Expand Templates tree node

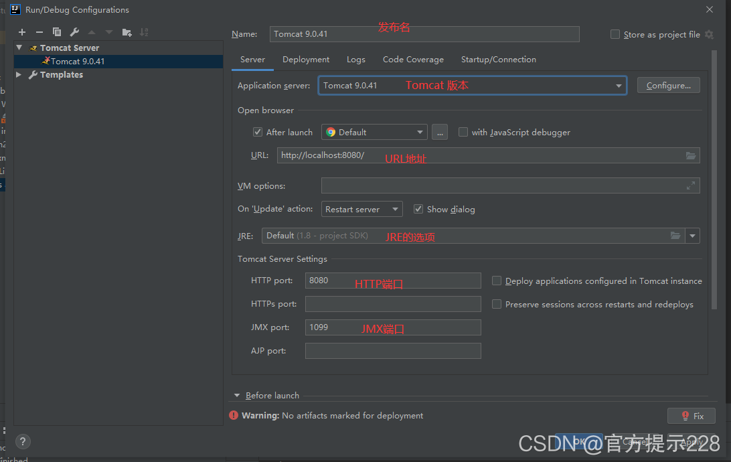pos(19,74)
